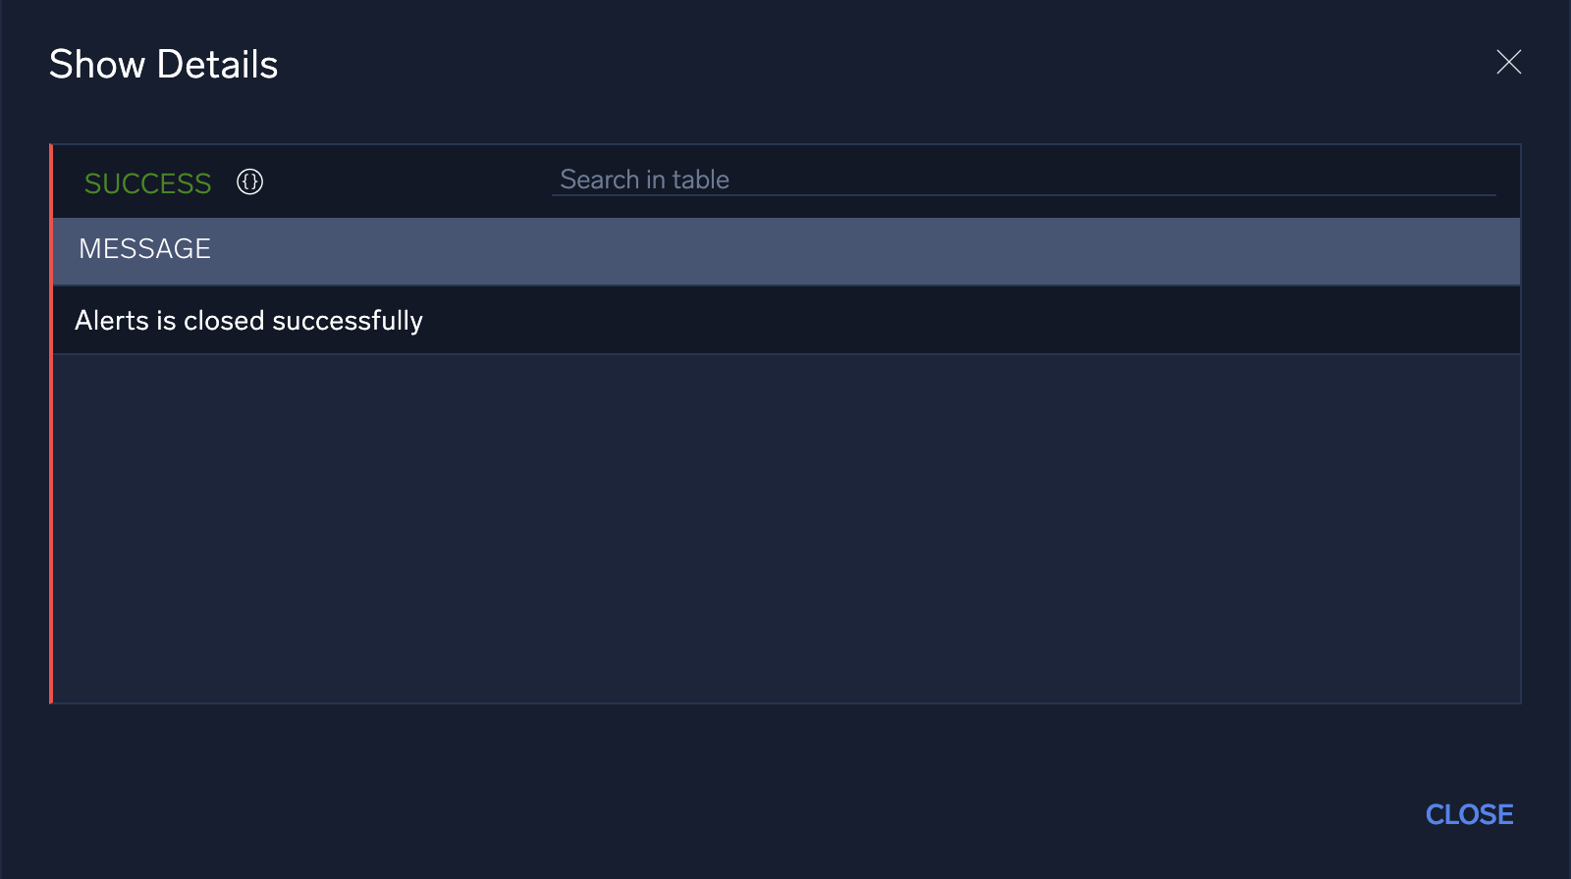Click the Show Details dialog title
This screenshot has height=879, width=1571.
point(164,65)
